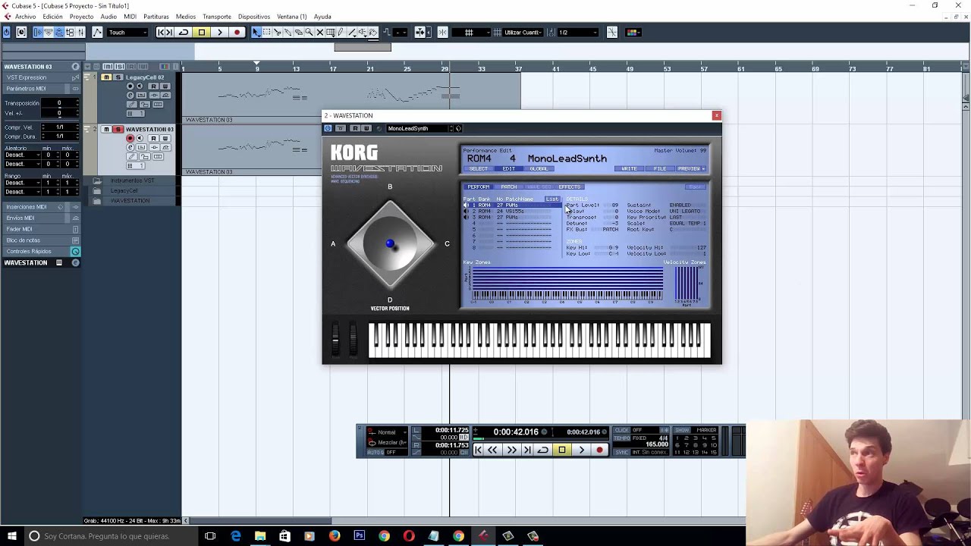The width and height of the screenshot is (971, 546).
Task: Click GLOBAL in Wavestation display
Action: [539, 168]
